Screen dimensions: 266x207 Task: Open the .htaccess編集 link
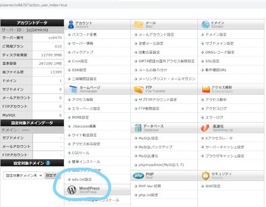click(84, 126)
